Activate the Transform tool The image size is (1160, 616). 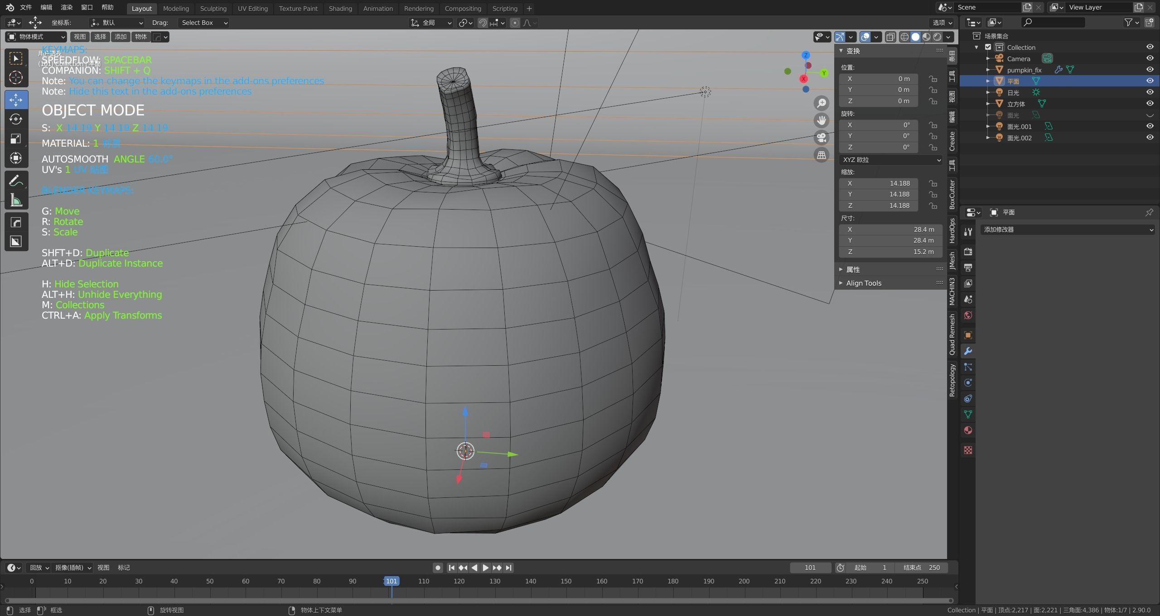pyautogui.click(x=16, y=158)
